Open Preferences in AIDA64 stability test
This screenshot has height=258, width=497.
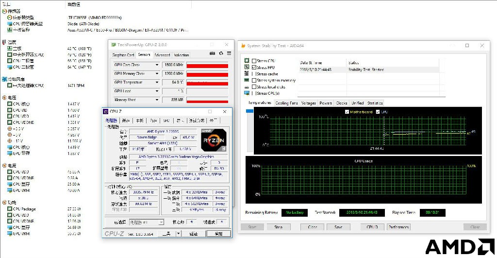pos(399,227)
